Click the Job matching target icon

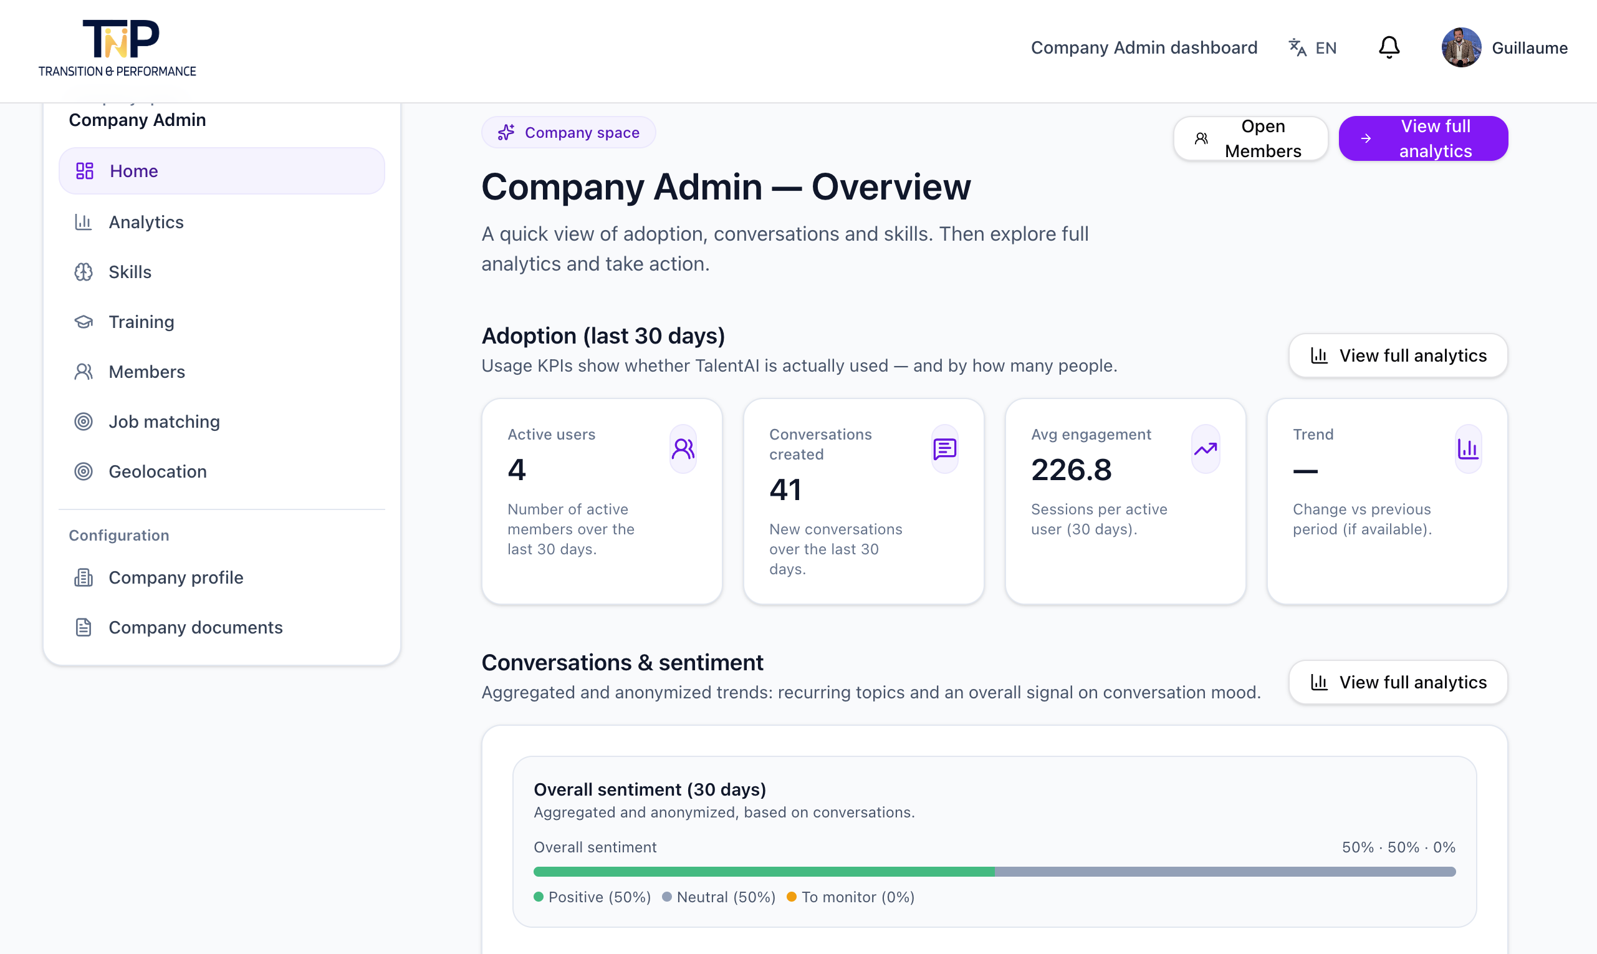pyautogui.click(x=84, y=422)
